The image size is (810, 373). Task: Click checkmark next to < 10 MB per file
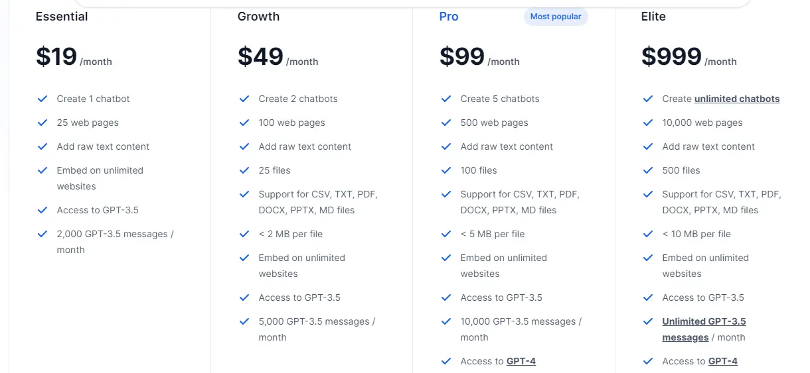[x=648, y=234]
